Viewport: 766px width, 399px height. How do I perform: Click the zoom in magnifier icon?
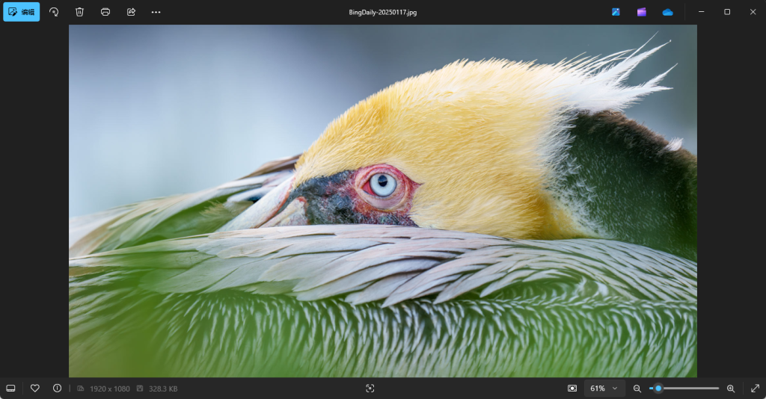coord(731,389)
